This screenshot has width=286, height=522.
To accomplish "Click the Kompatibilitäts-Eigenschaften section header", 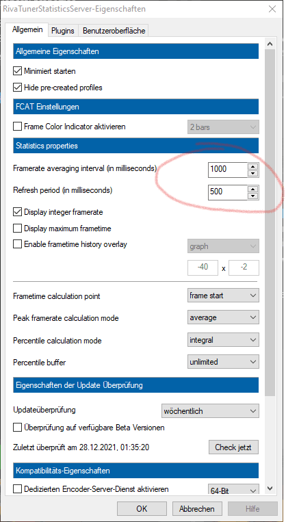I will click(x=136, y=471).
